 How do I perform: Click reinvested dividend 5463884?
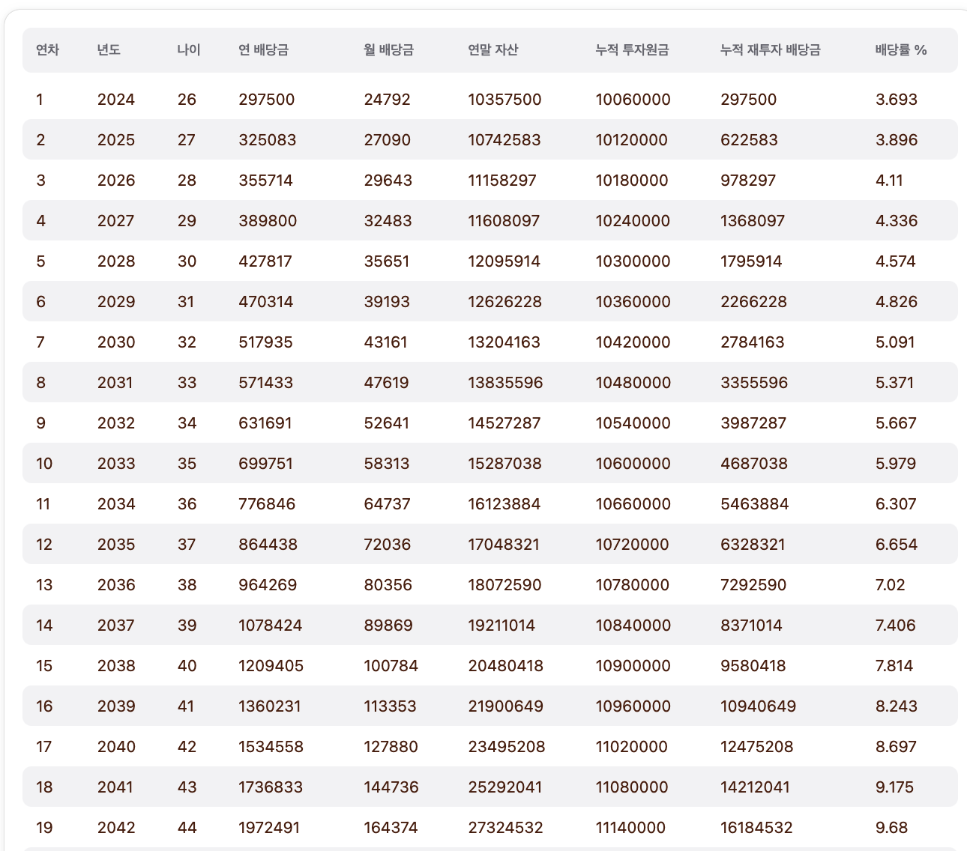click(755, 504)
